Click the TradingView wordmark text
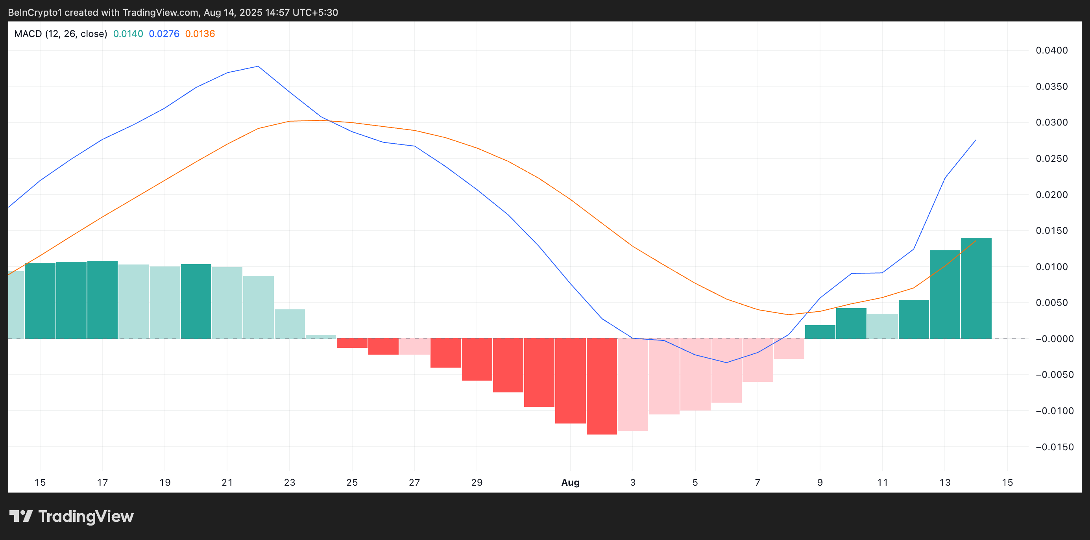 coord(86,516)
